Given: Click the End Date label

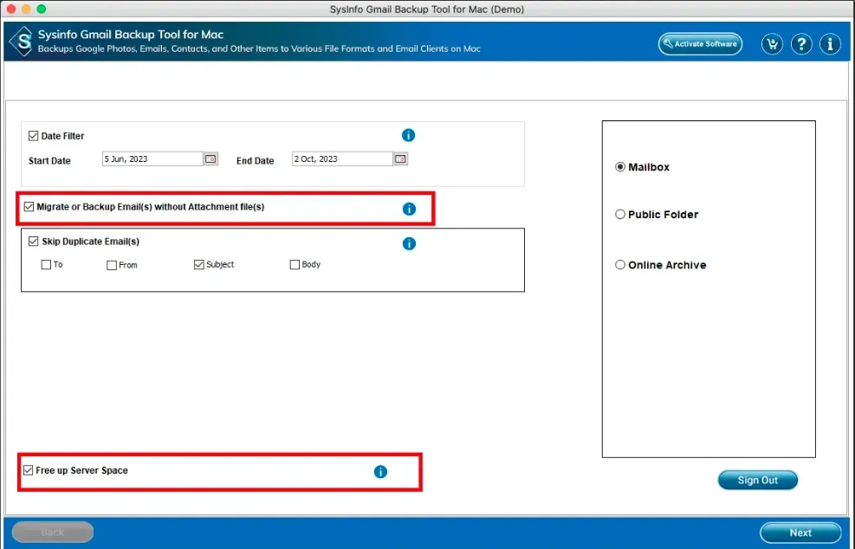Looking at the screenshot, I should (256, 161).
